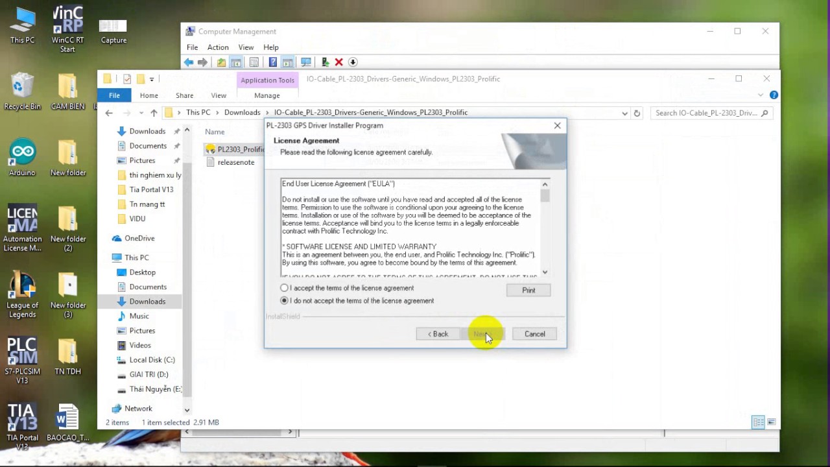This screenshot has height=467, width=830.
Task: Close the PL-2303 installer dialog with X
Action: point(558,126)
